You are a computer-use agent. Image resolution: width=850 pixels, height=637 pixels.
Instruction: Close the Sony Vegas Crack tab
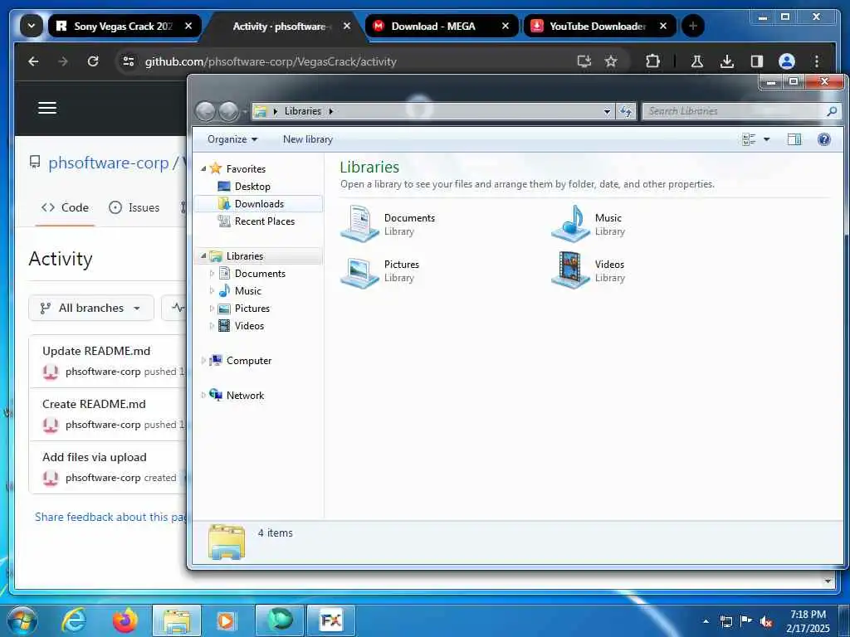tap(188, 26)
